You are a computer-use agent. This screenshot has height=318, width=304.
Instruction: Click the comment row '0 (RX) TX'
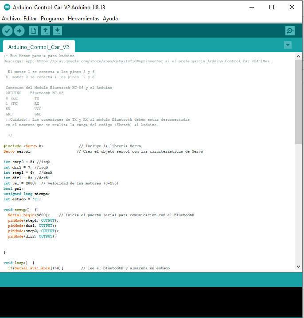pos(22,98)
